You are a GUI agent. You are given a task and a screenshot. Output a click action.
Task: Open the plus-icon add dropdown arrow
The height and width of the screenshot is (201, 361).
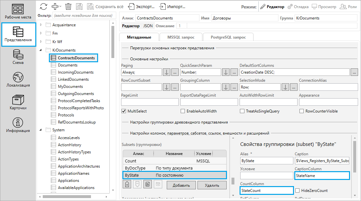[x=60, y=6]
